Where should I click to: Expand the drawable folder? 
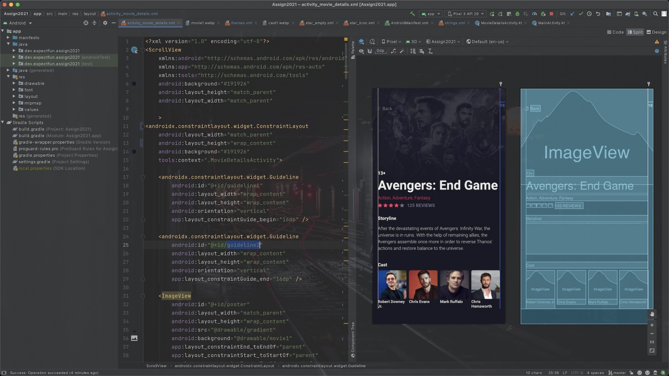click(14, 83)
